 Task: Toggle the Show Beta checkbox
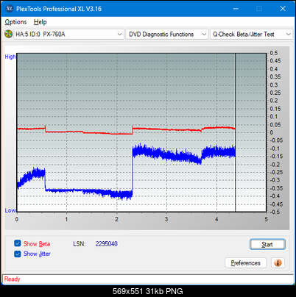click(18, 243)
